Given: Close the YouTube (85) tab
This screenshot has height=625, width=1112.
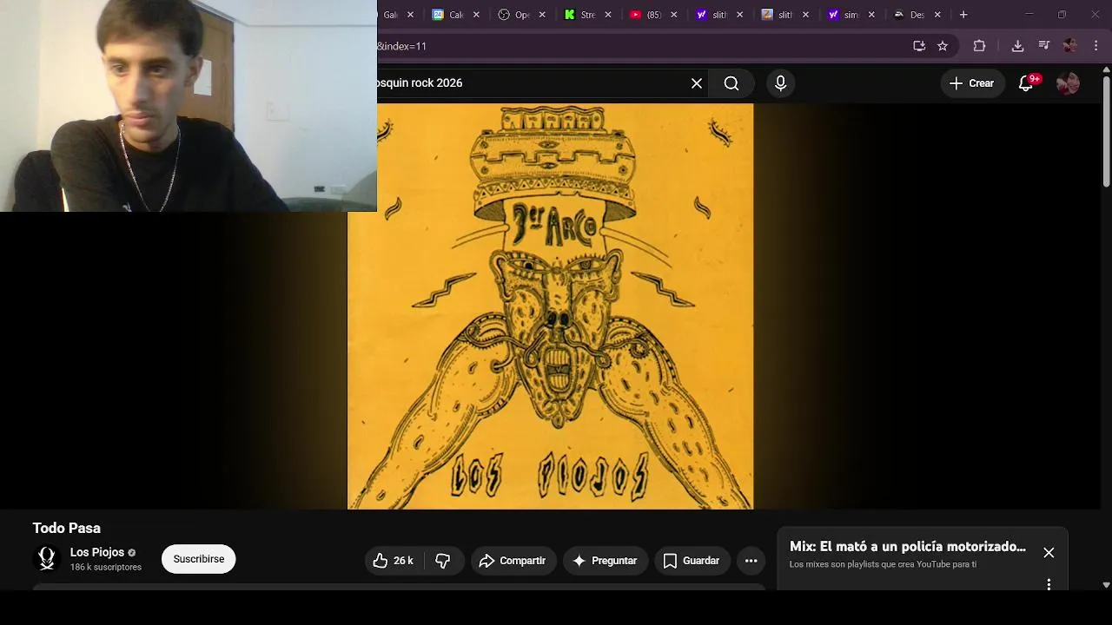Looking at the screenshot, I should tap(673, 15).
